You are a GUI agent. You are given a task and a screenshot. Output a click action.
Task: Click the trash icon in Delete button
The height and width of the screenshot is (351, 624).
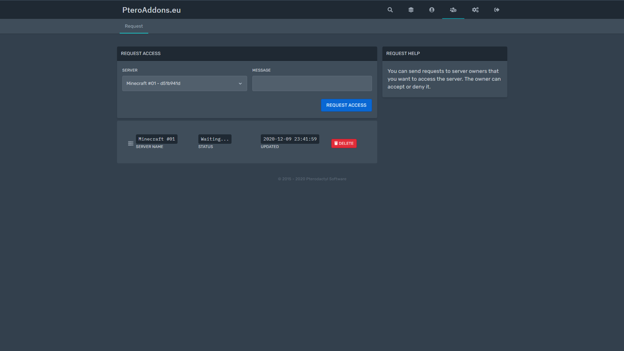pos(336,143)
